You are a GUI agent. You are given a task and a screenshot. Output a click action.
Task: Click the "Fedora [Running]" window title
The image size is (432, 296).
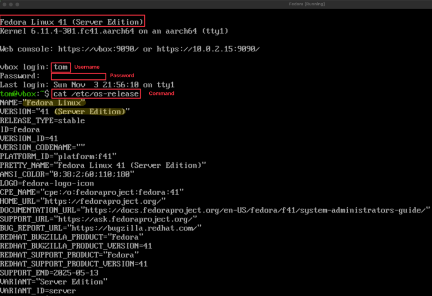(306, 4)
